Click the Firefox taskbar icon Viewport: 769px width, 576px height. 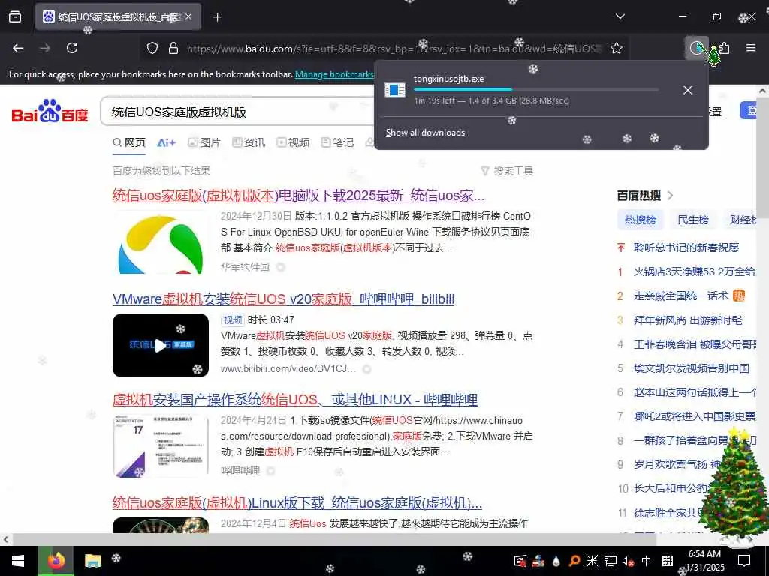56,561
